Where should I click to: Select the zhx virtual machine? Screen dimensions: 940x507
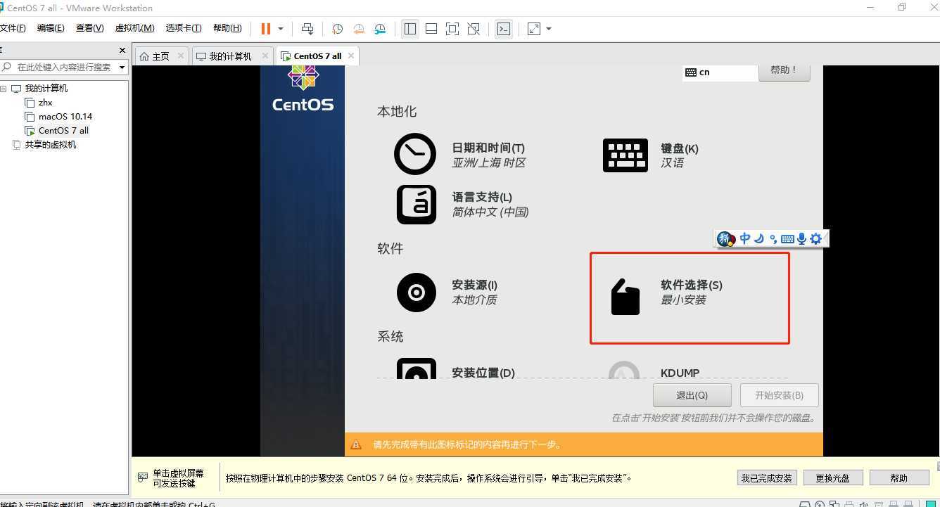pos(46,103)
